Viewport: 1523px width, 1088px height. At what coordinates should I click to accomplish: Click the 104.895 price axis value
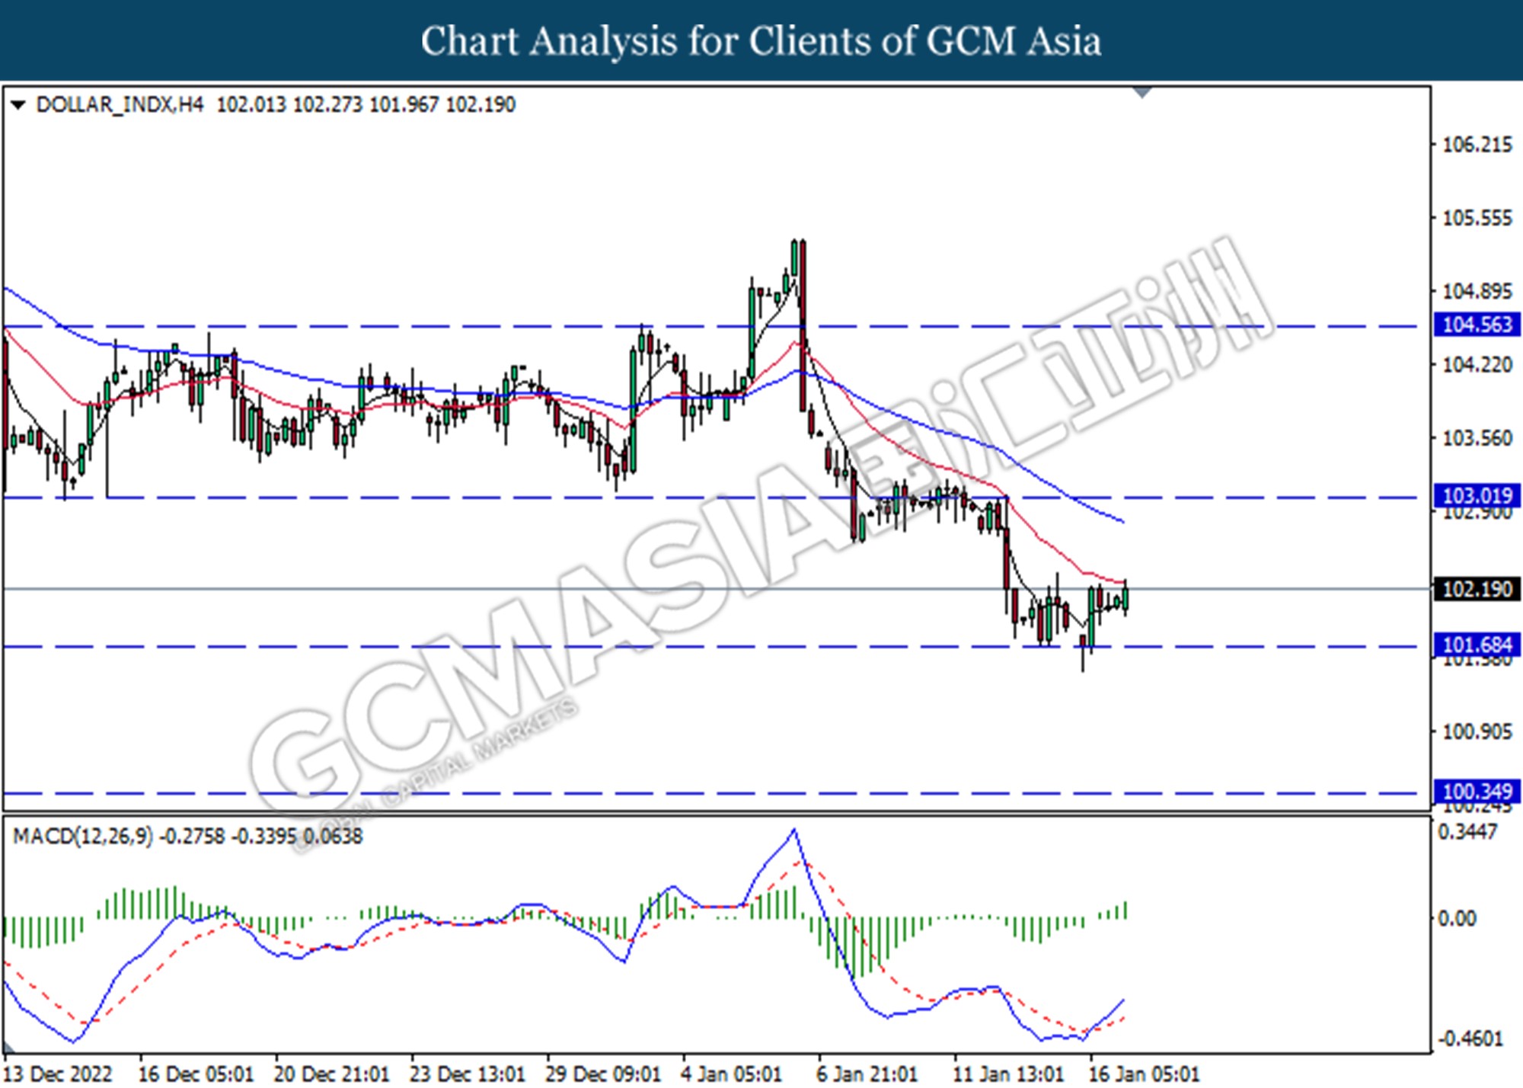pos(1477,291)
